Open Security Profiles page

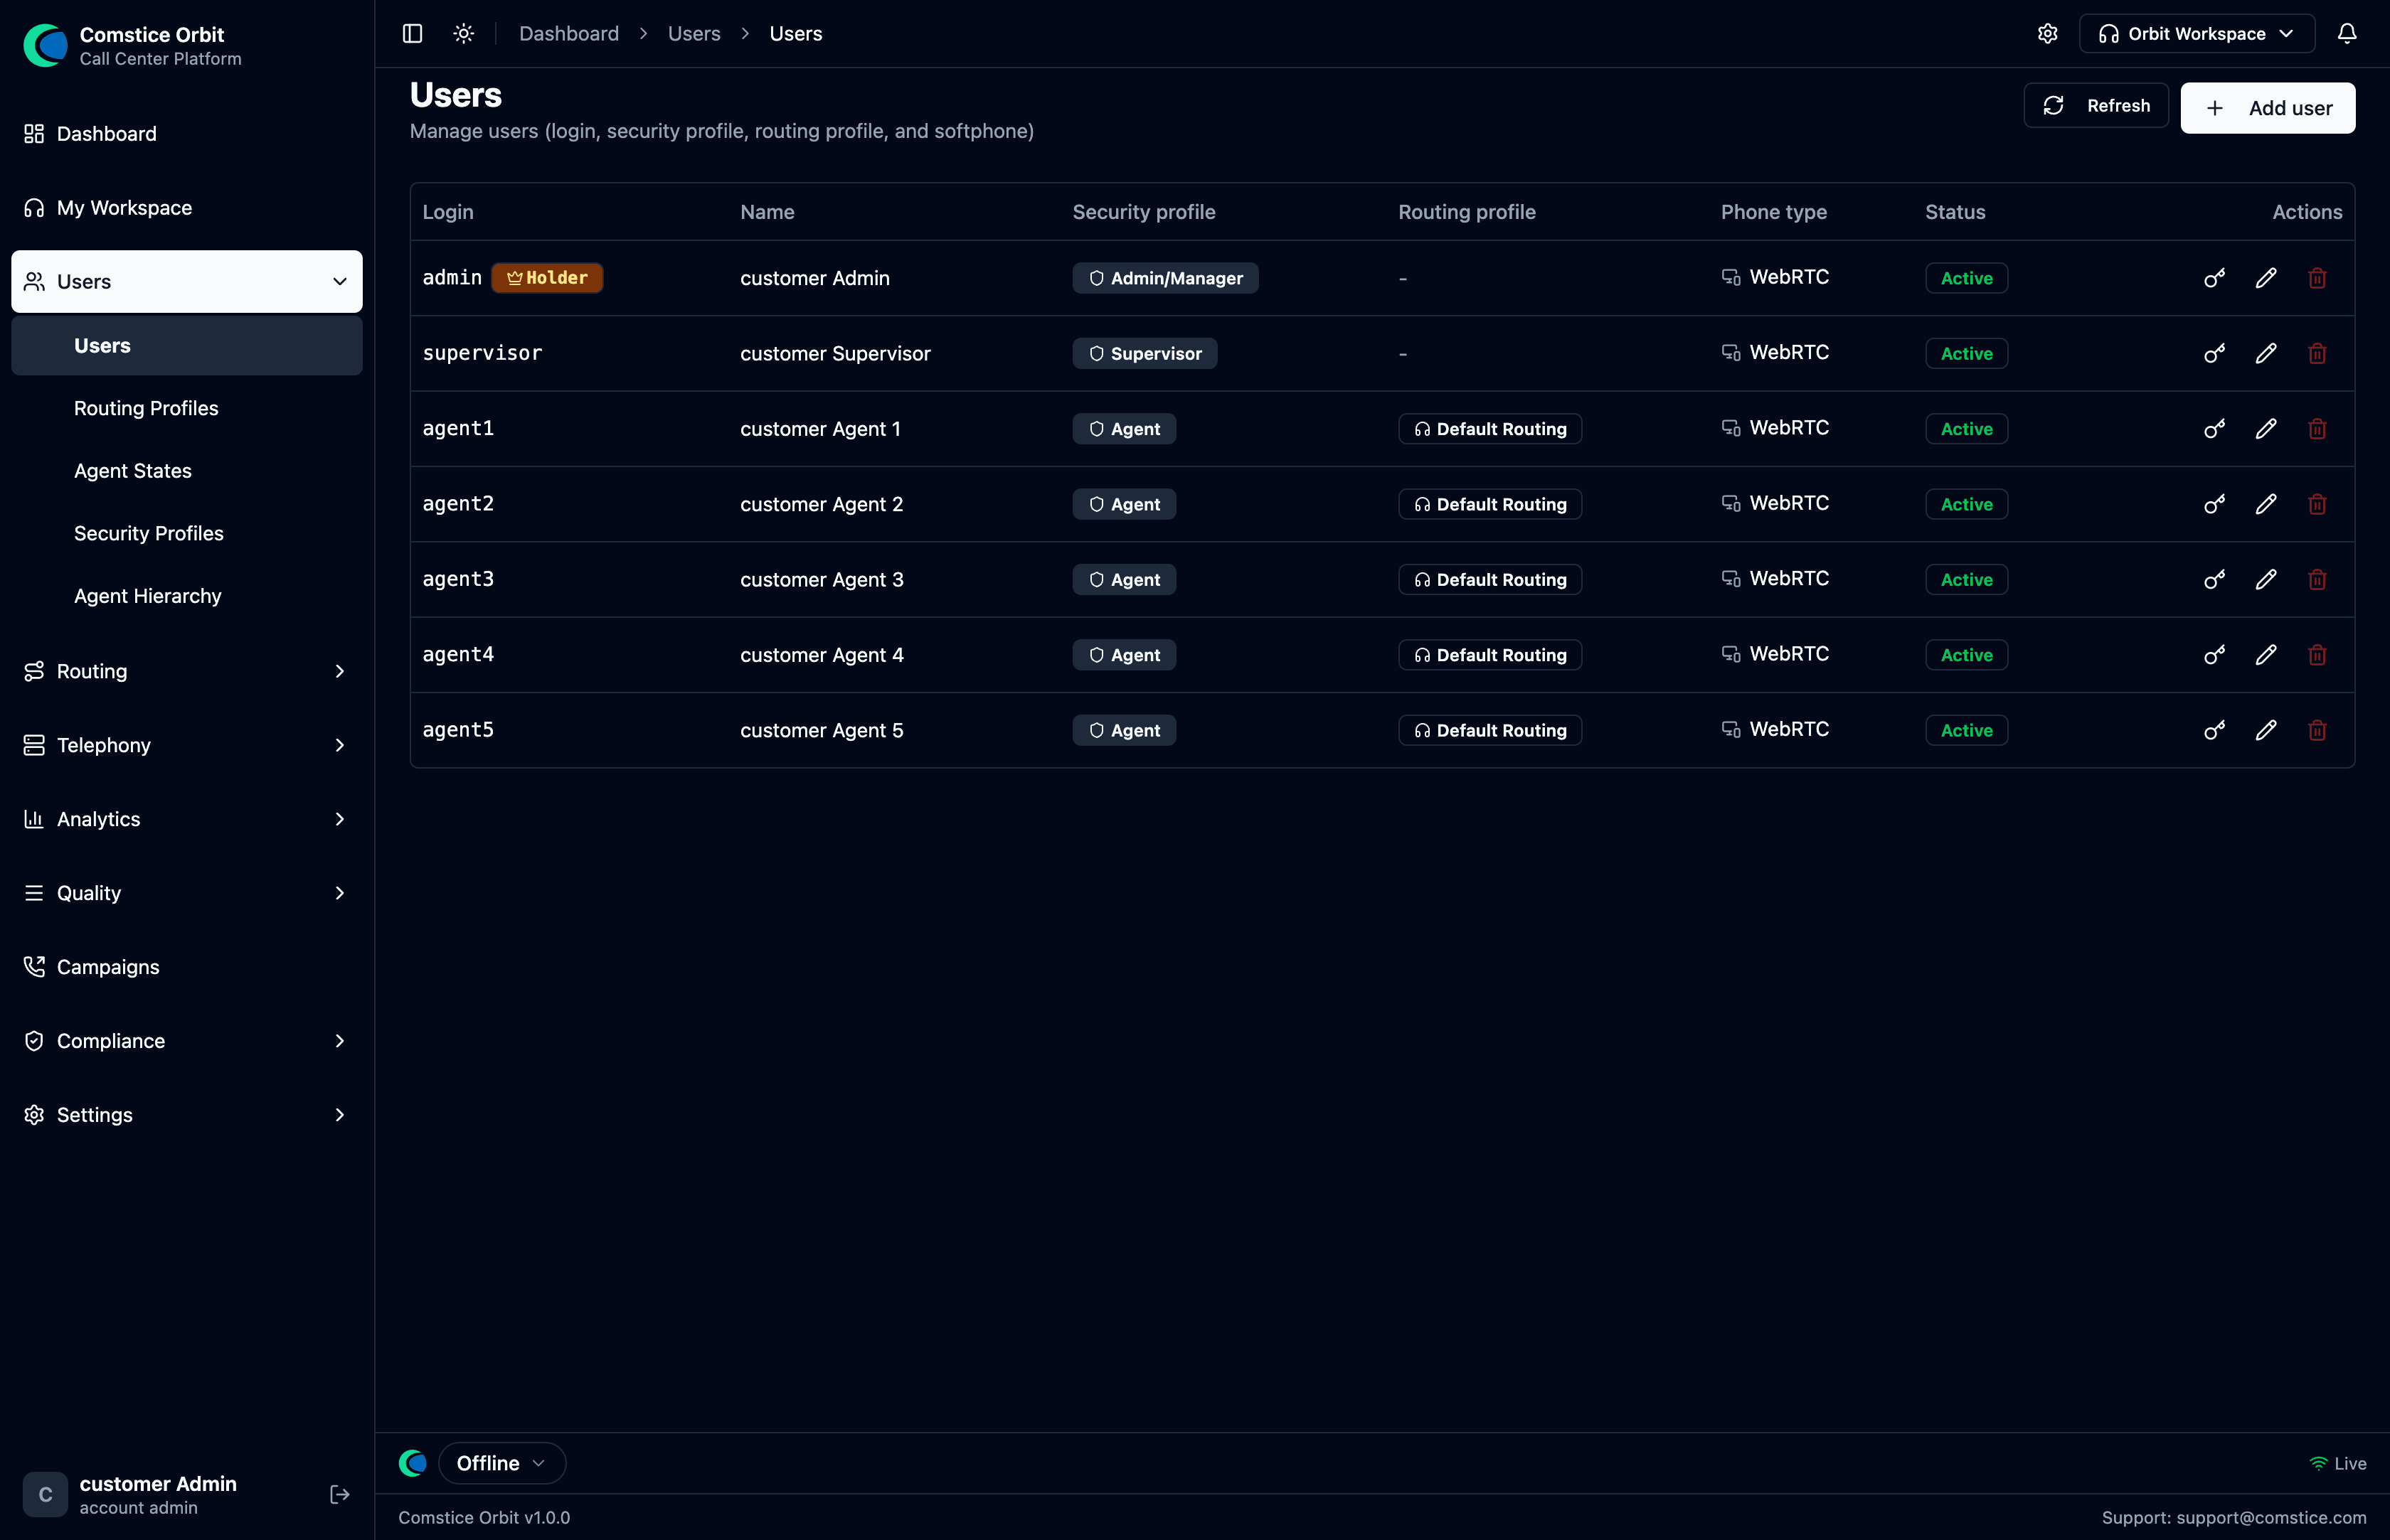tap(187, 533)
